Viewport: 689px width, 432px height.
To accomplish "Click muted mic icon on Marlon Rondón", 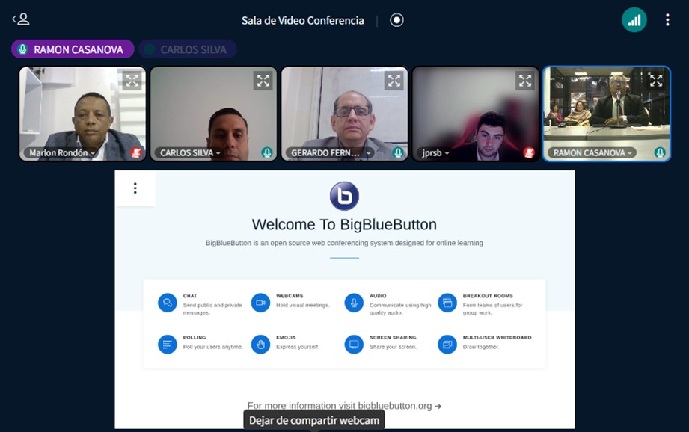I will coord(136,152).
